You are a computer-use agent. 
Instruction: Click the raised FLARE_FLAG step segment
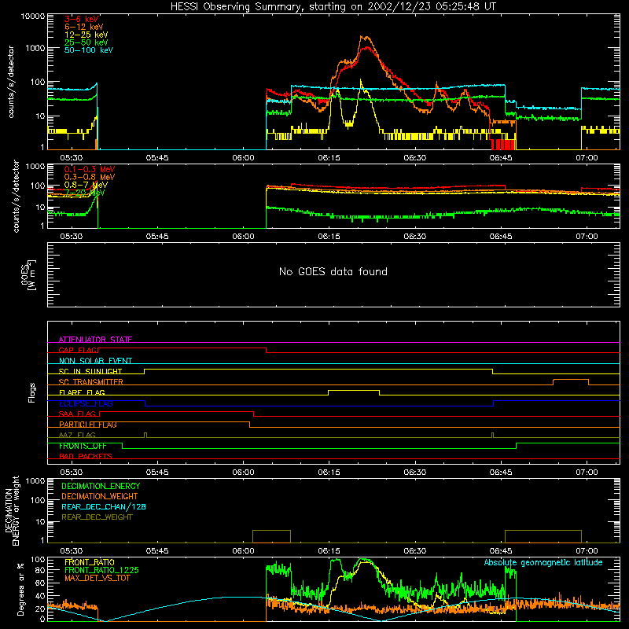[354, 390]
